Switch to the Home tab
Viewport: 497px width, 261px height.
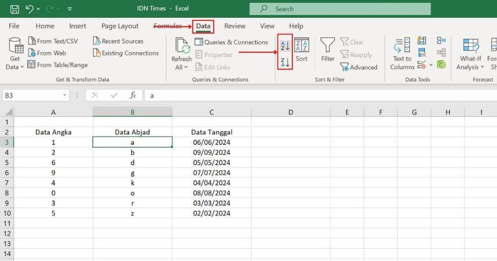pyautogui.click(x=45, y=26)
